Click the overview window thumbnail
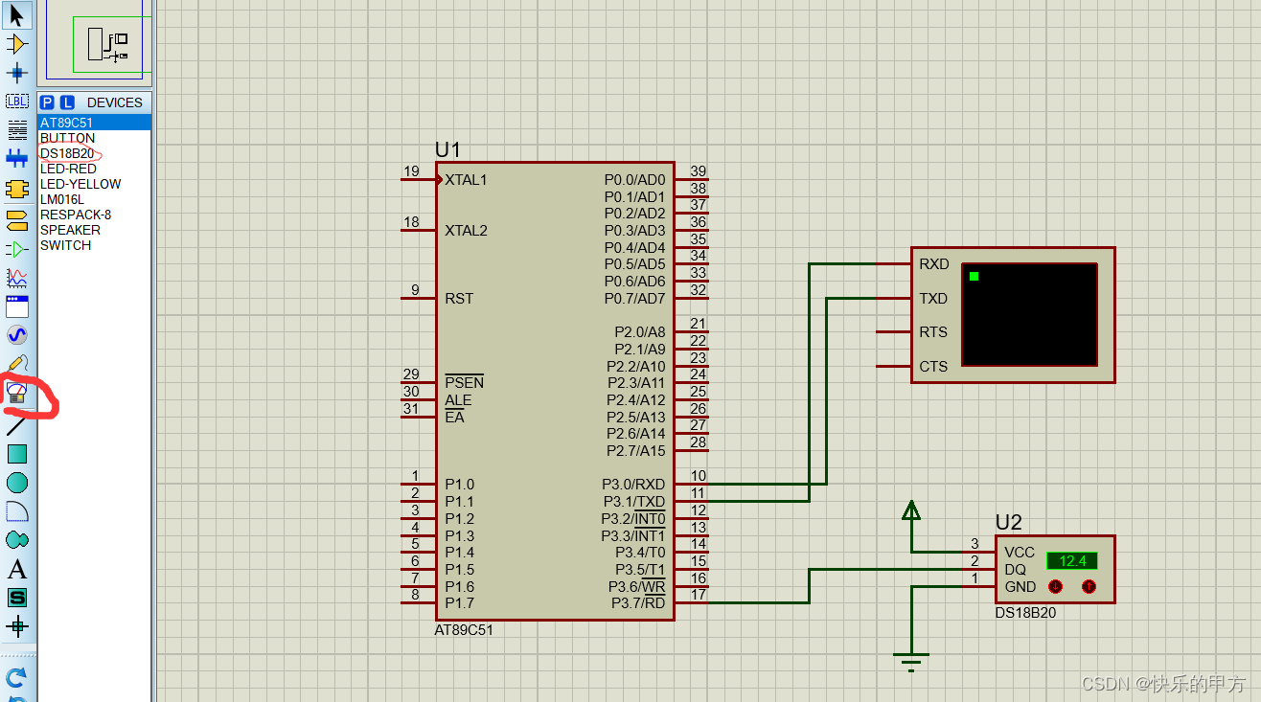The height and width of the screenshot is (702, 1261). click(94, 41)
